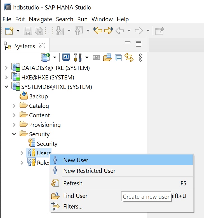Select New User from context menu

point(76,160)
